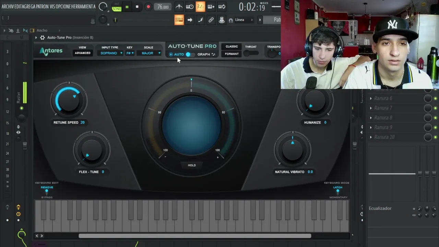Open the highlighted piano roll/playlist view icon
This screenshot has width=439, height=247.
pyautogui.click(x=179, y=20)
